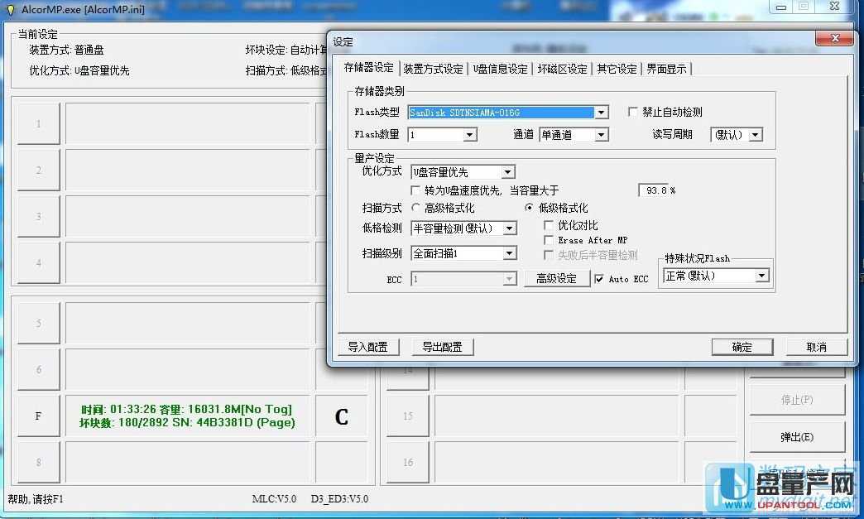Expand the 优化方式 combo box
Image resolution: width=864 pixels, height=519 pixels.
(x=508, y=172)
